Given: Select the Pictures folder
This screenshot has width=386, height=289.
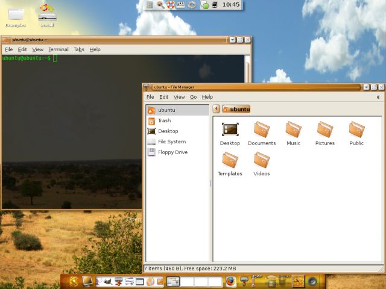Looking at the screenshot, I should pos(325,134).
